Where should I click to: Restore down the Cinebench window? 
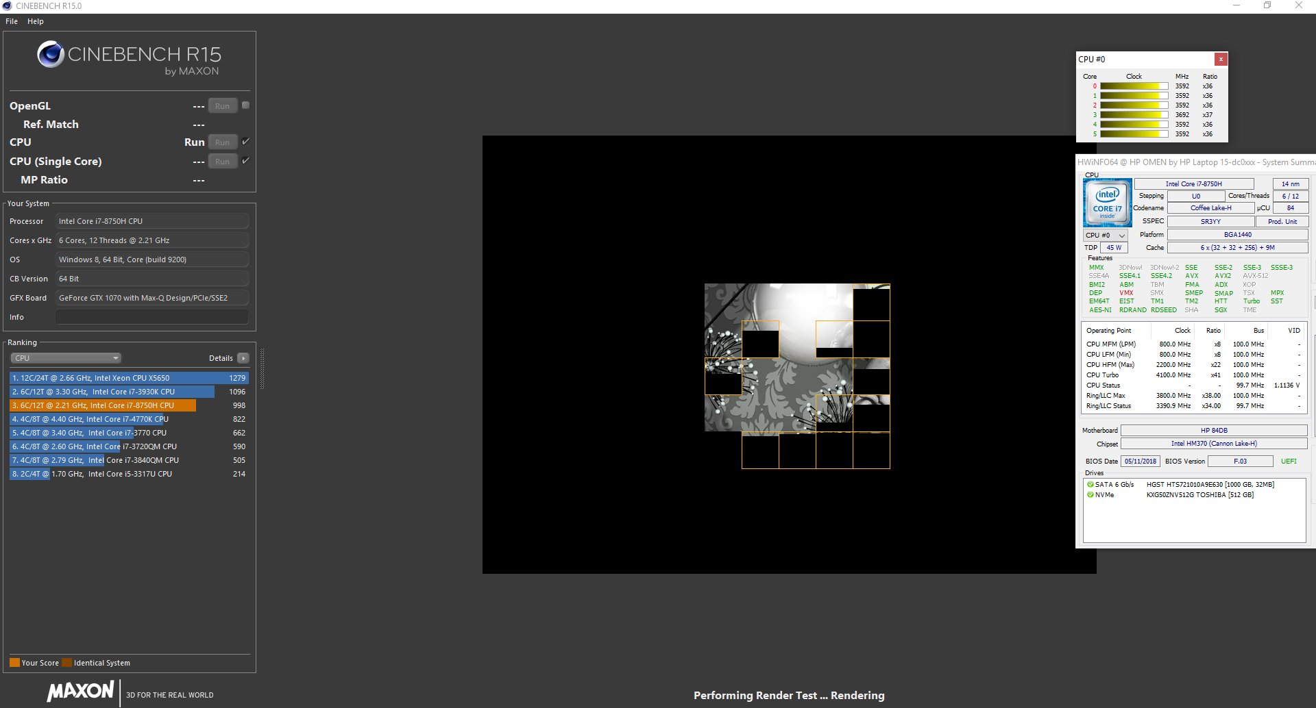tap(1267, 5)
